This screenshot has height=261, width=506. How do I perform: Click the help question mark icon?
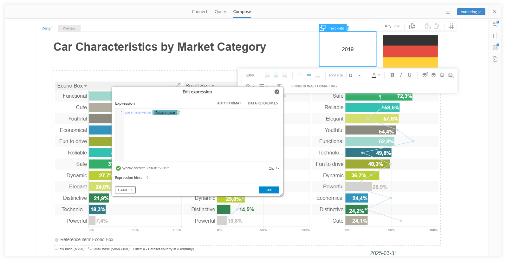point(277,92)
